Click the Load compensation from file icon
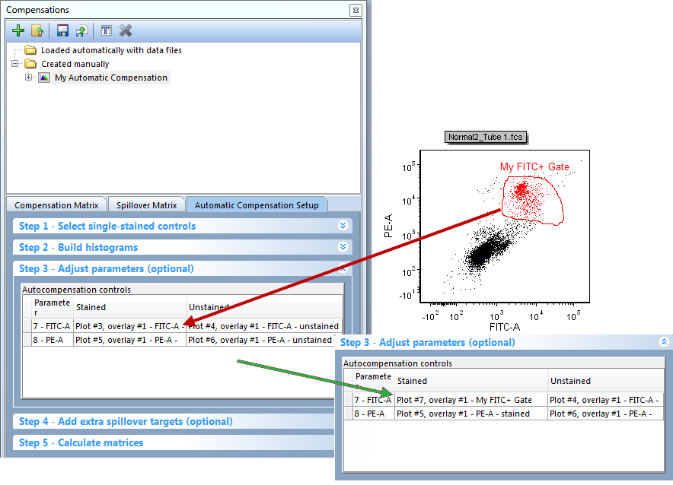673x485 pixels. coord(37,30)
